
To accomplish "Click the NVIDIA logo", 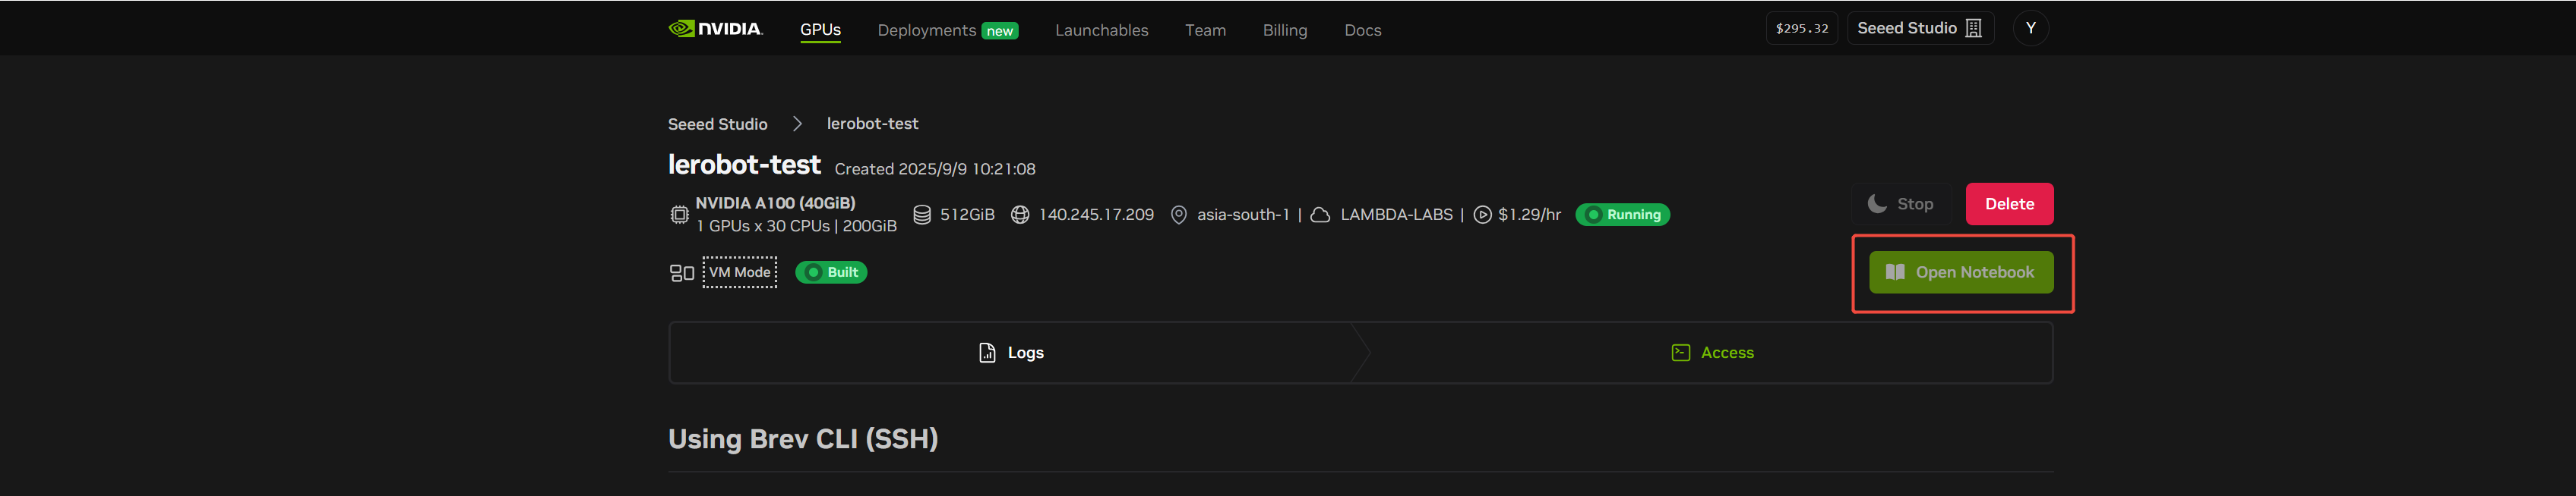I will 715,29.
